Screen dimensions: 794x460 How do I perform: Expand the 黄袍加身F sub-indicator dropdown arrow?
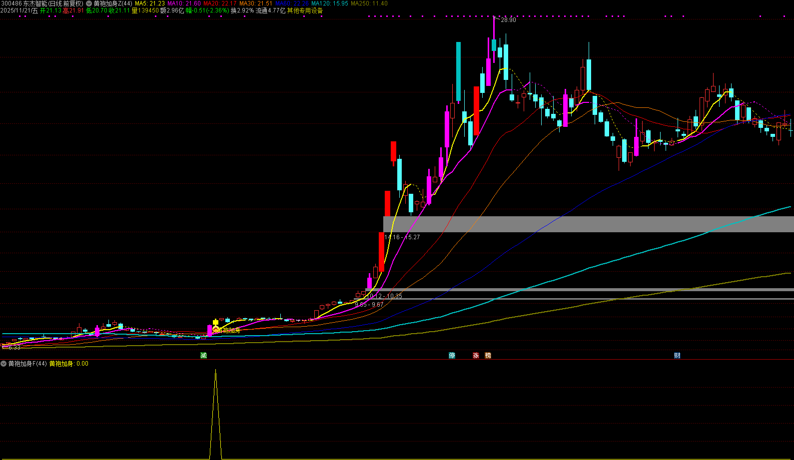3,364
